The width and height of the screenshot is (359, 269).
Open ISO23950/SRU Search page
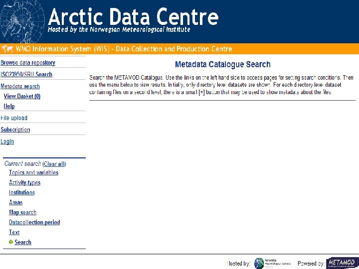[26, 74]
